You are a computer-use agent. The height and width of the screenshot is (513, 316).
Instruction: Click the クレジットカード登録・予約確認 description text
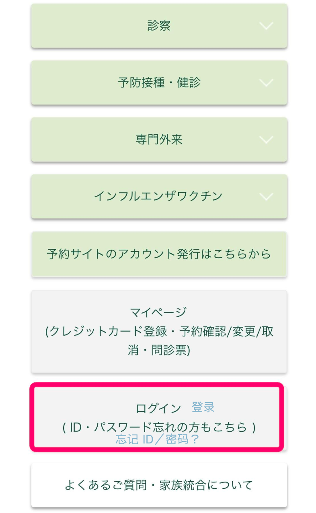(x=159, y=332)
